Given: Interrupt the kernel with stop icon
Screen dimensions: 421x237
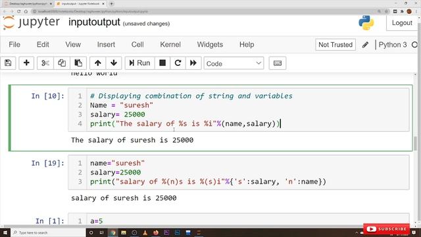Looking at the screenshot, I should pyautogui.click(x=162, y=63).
